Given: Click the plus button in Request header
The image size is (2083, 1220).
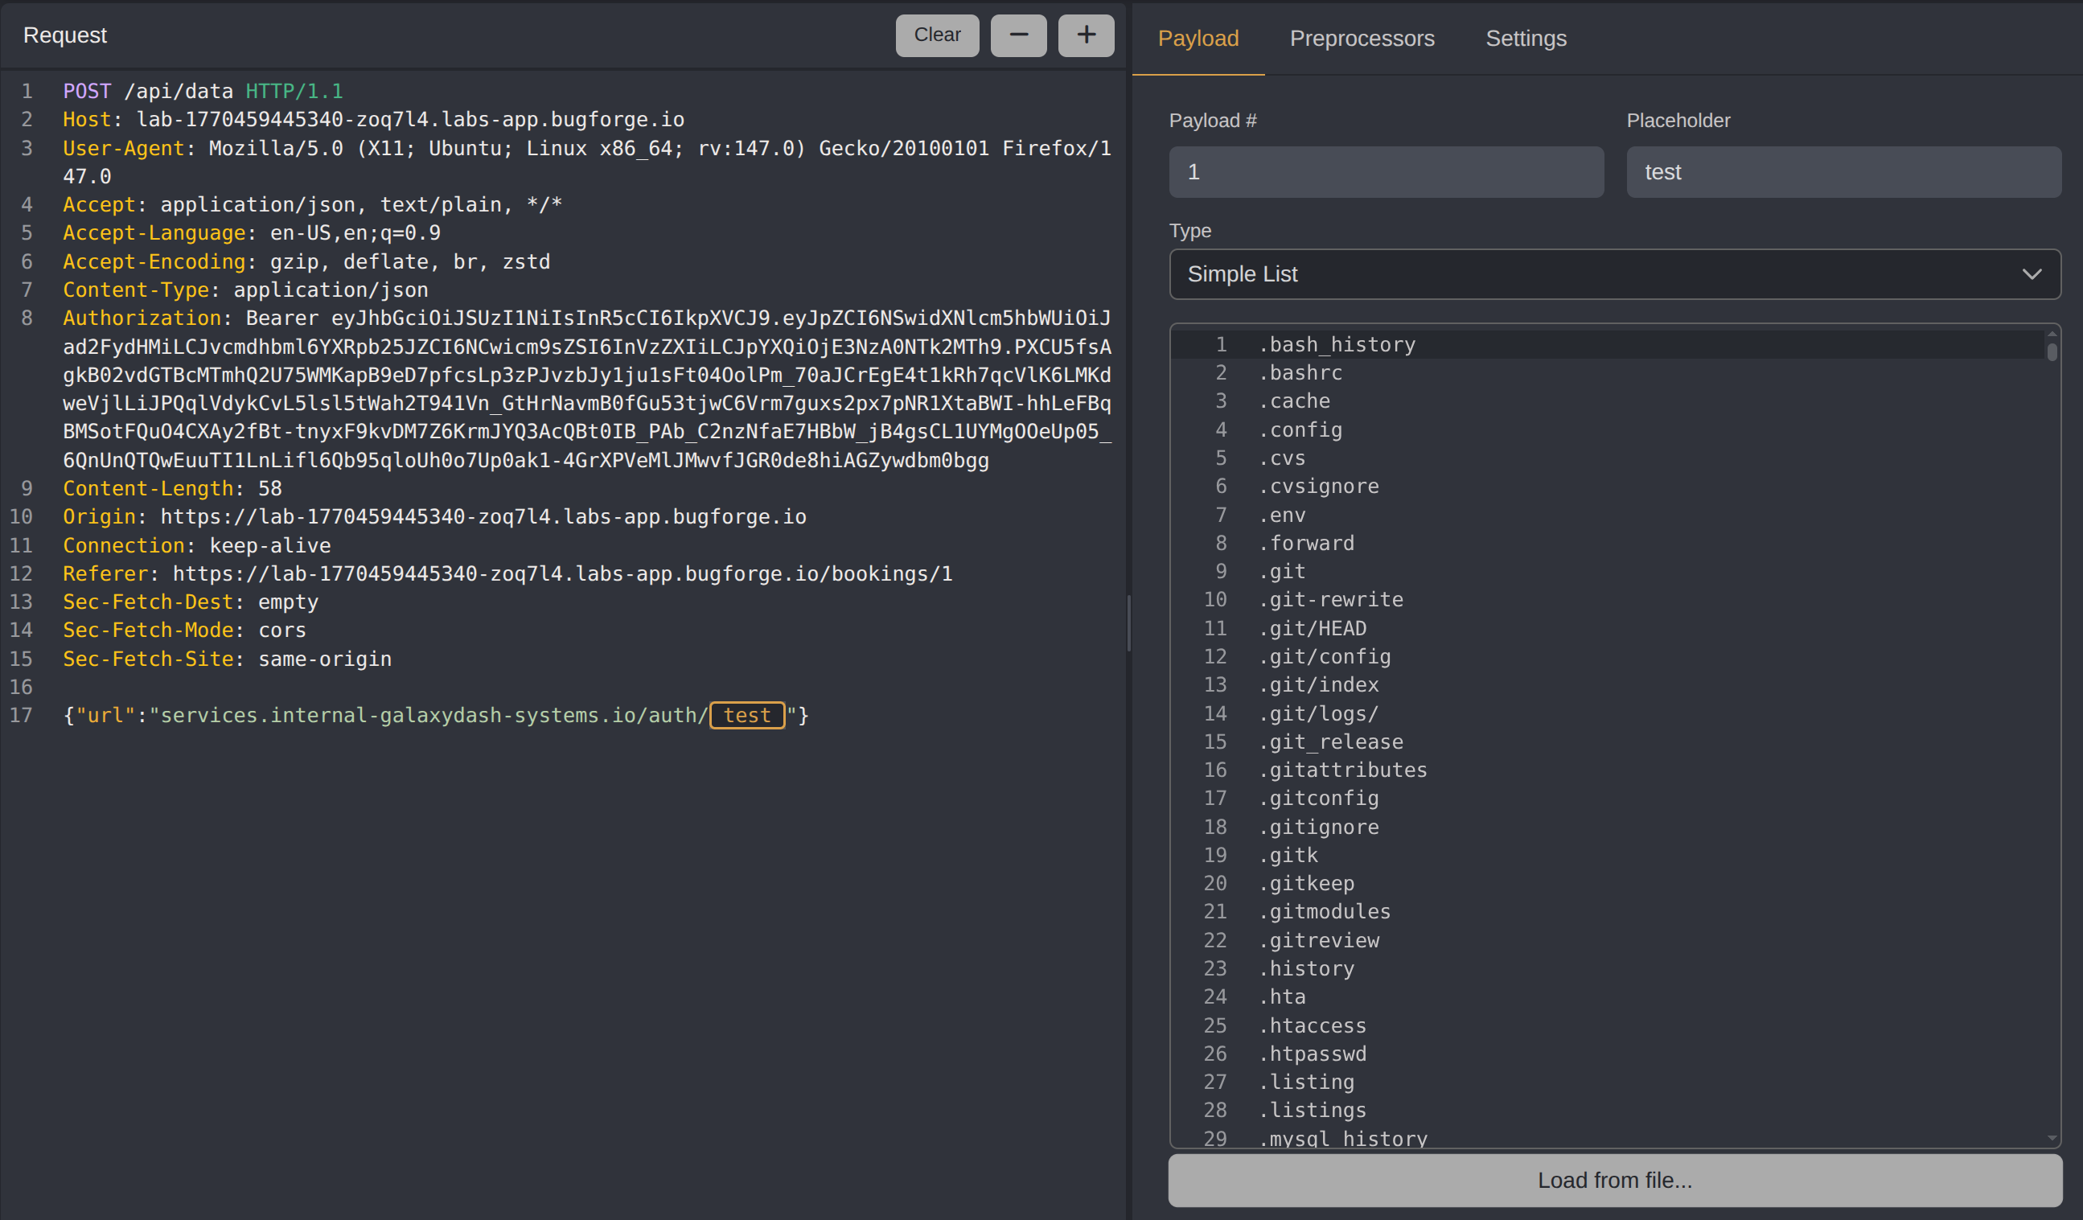Looking at the screenshot, I should [1086, 35].
